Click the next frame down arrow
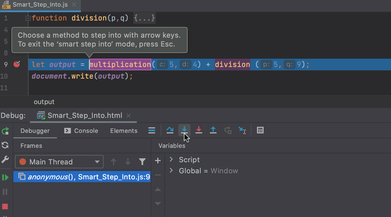This screenshot has height=217, width=391. coord(128,162)
